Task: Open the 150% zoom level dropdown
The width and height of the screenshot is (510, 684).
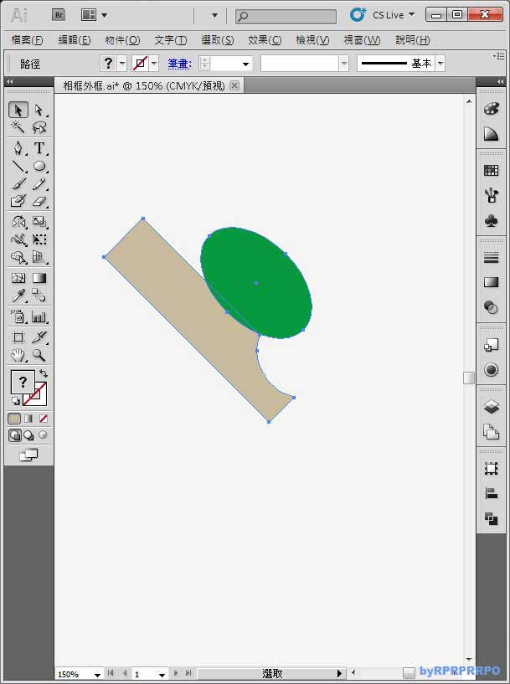Action: click(97, 675)
